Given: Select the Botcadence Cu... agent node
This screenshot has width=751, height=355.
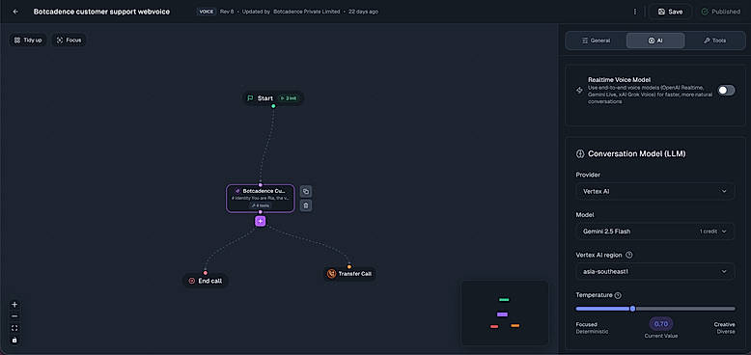Looking at the screenshot, I should click(260, 198).
